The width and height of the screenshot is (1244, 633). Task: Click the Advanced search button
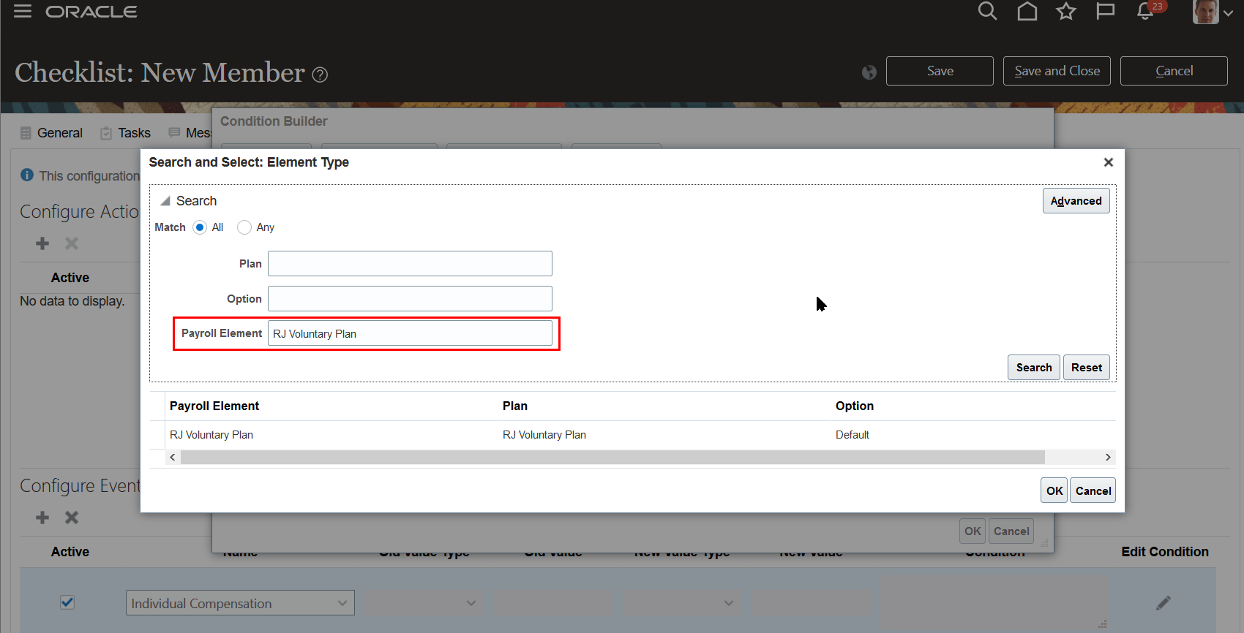click(1076, 201)
